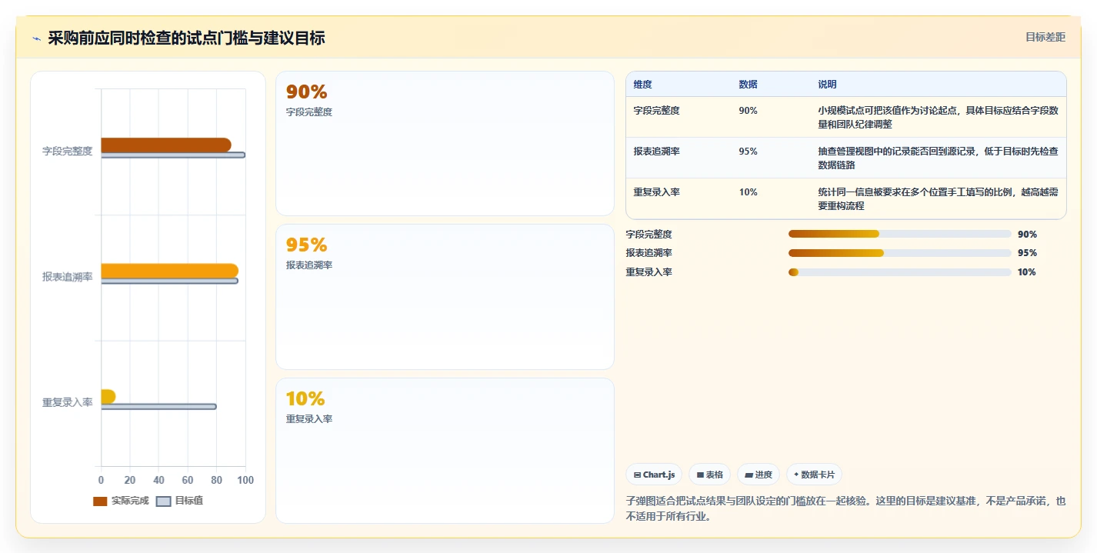1097x553 pixels.
Task: Click the short yellow 重复录入率 actual bar
Action: tap(108, 397)
